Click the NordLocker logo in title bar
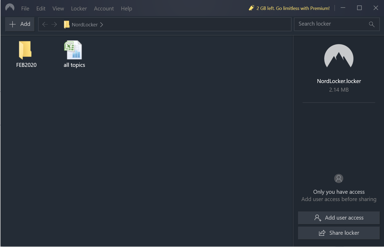This screenshot has height=247, width=384. click(10, 8)
